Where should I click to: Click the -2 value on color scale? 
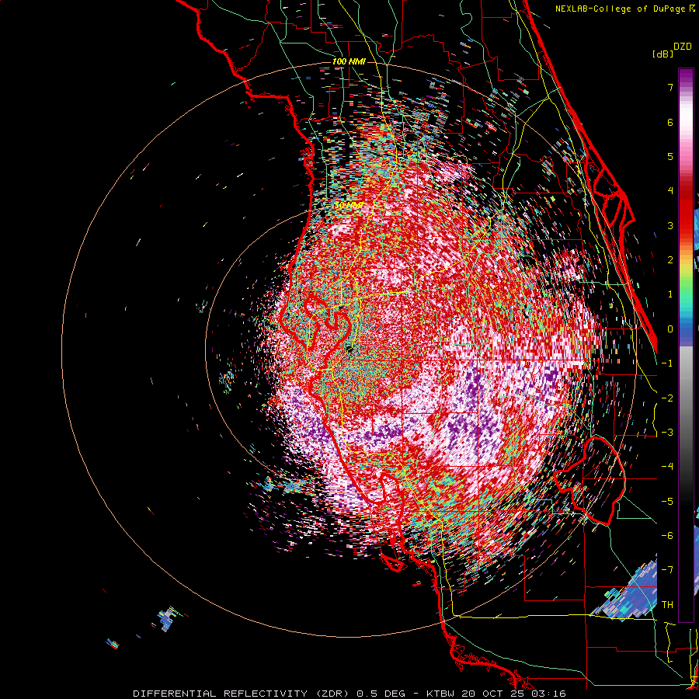(667, 398)
